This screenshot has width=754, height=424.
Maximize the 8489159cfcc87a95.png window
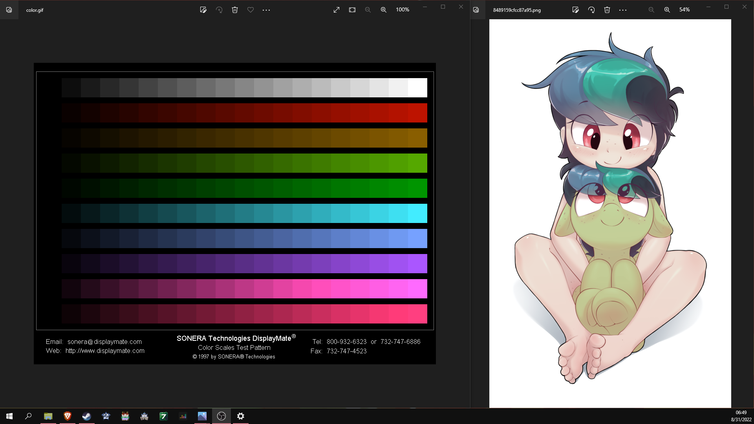[x=727, y=7]
